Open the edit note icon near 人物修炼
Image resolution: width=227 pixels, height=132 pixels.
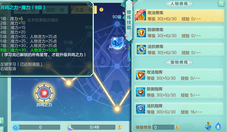(x=221, y=3)
